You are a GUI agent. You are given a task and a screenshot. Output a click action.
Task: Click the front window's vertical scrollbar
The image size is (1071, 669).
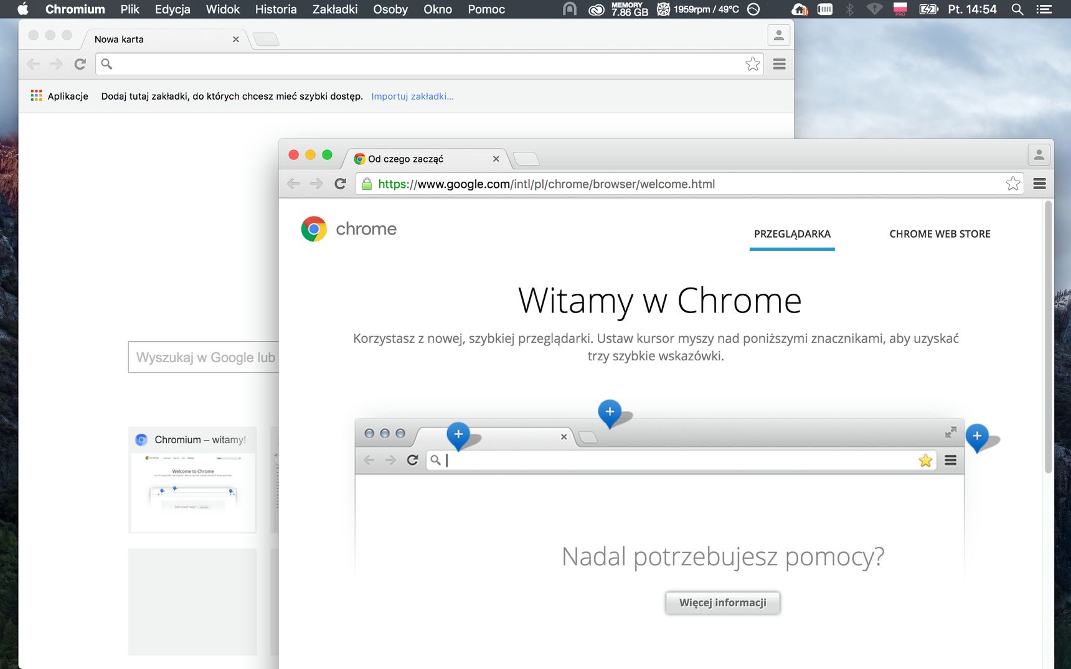pyautogui.click(x=1048, y=336)
